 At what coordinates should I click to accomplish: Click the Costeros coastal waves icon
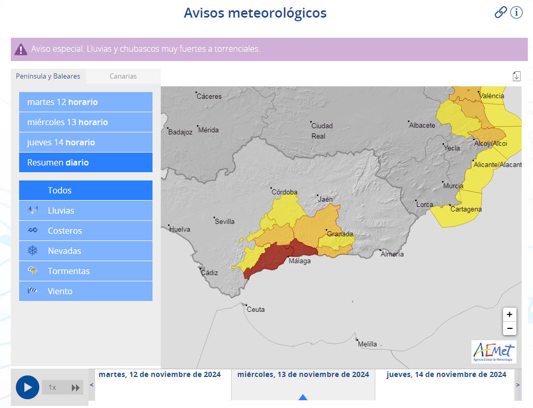point(32,231)
